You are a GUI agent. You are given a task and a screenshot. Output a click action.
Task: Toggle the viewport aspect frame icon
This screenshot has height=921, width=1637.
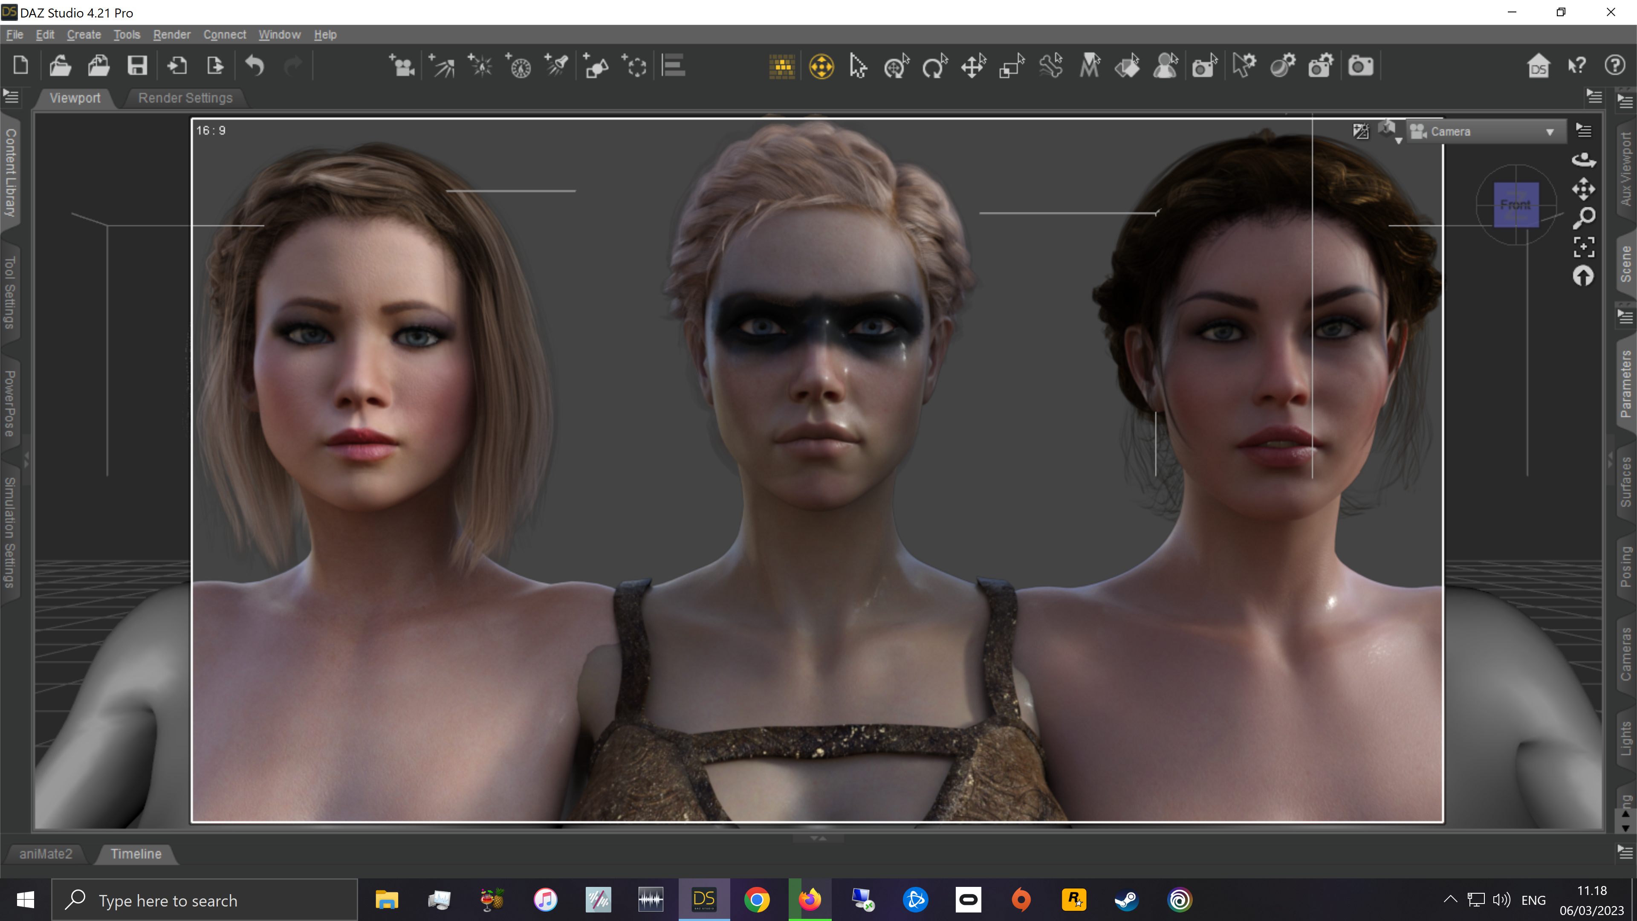click(x=1360, y=132)
